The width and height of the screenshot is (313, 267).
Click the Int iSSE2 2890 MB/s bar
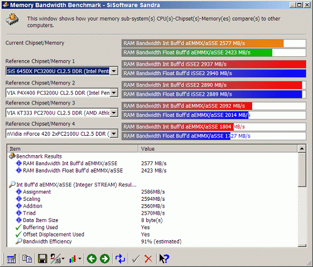214,85
